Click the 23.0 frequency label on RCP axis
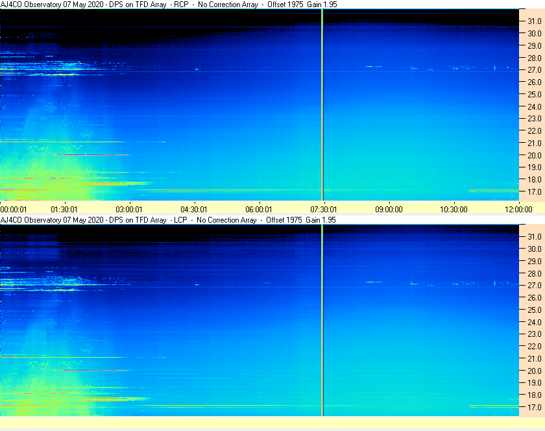This screenshot has width=545, height=431. (535, 119)
